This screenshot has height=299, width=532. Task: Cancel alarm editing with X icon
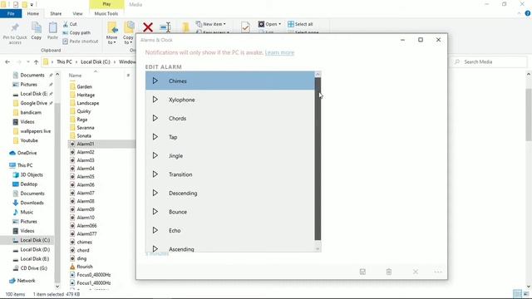point(416,272)
